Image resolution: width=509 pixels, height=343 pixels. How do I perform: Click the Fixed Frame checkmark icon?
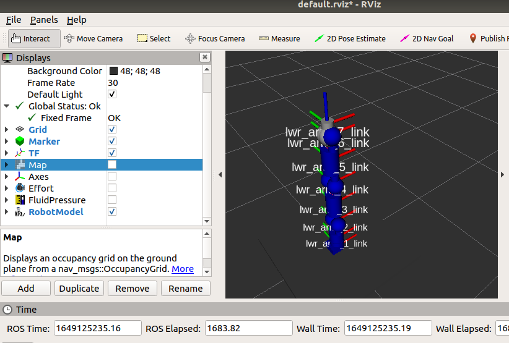[x=32, y=117]
